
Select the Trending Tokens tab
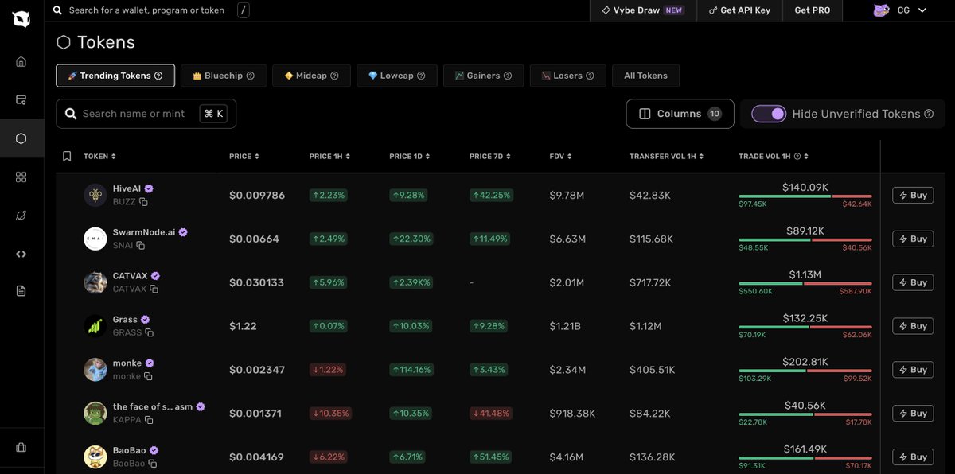[115, 76]
